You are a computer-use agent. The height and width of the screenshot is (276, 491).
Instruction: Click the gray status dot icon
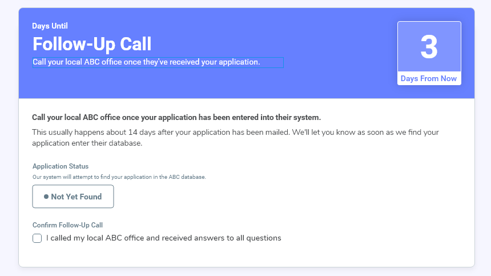point(46,197)
